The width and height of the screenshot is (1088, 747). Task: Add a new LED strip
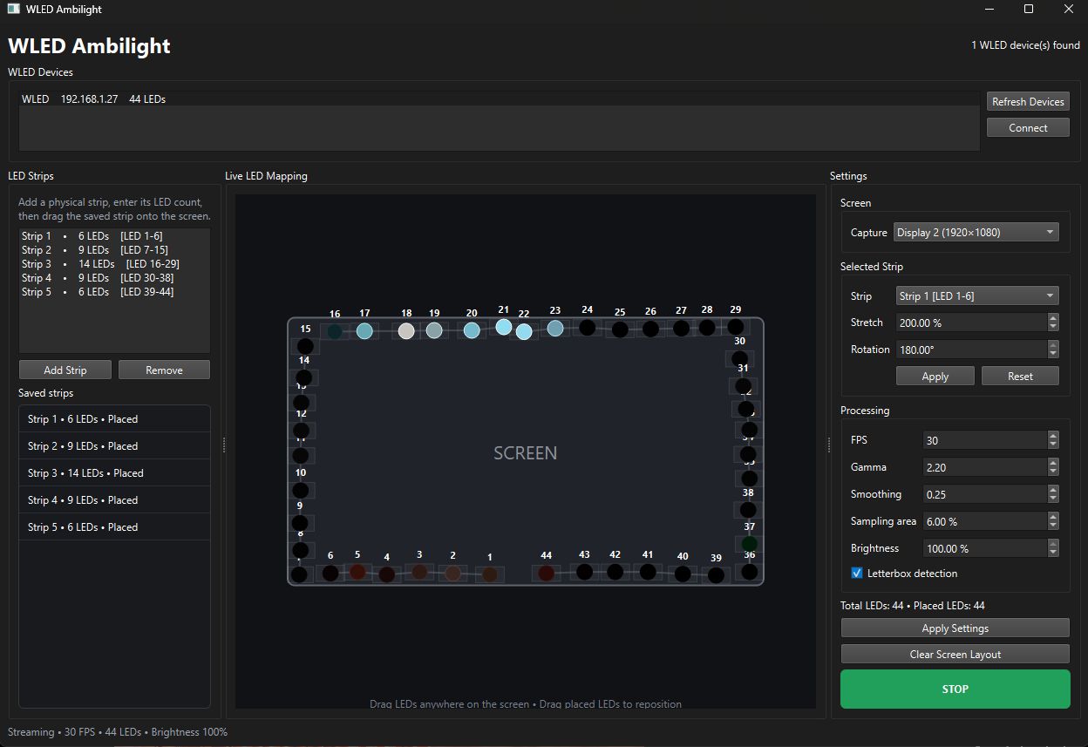[x=65, y=370]
